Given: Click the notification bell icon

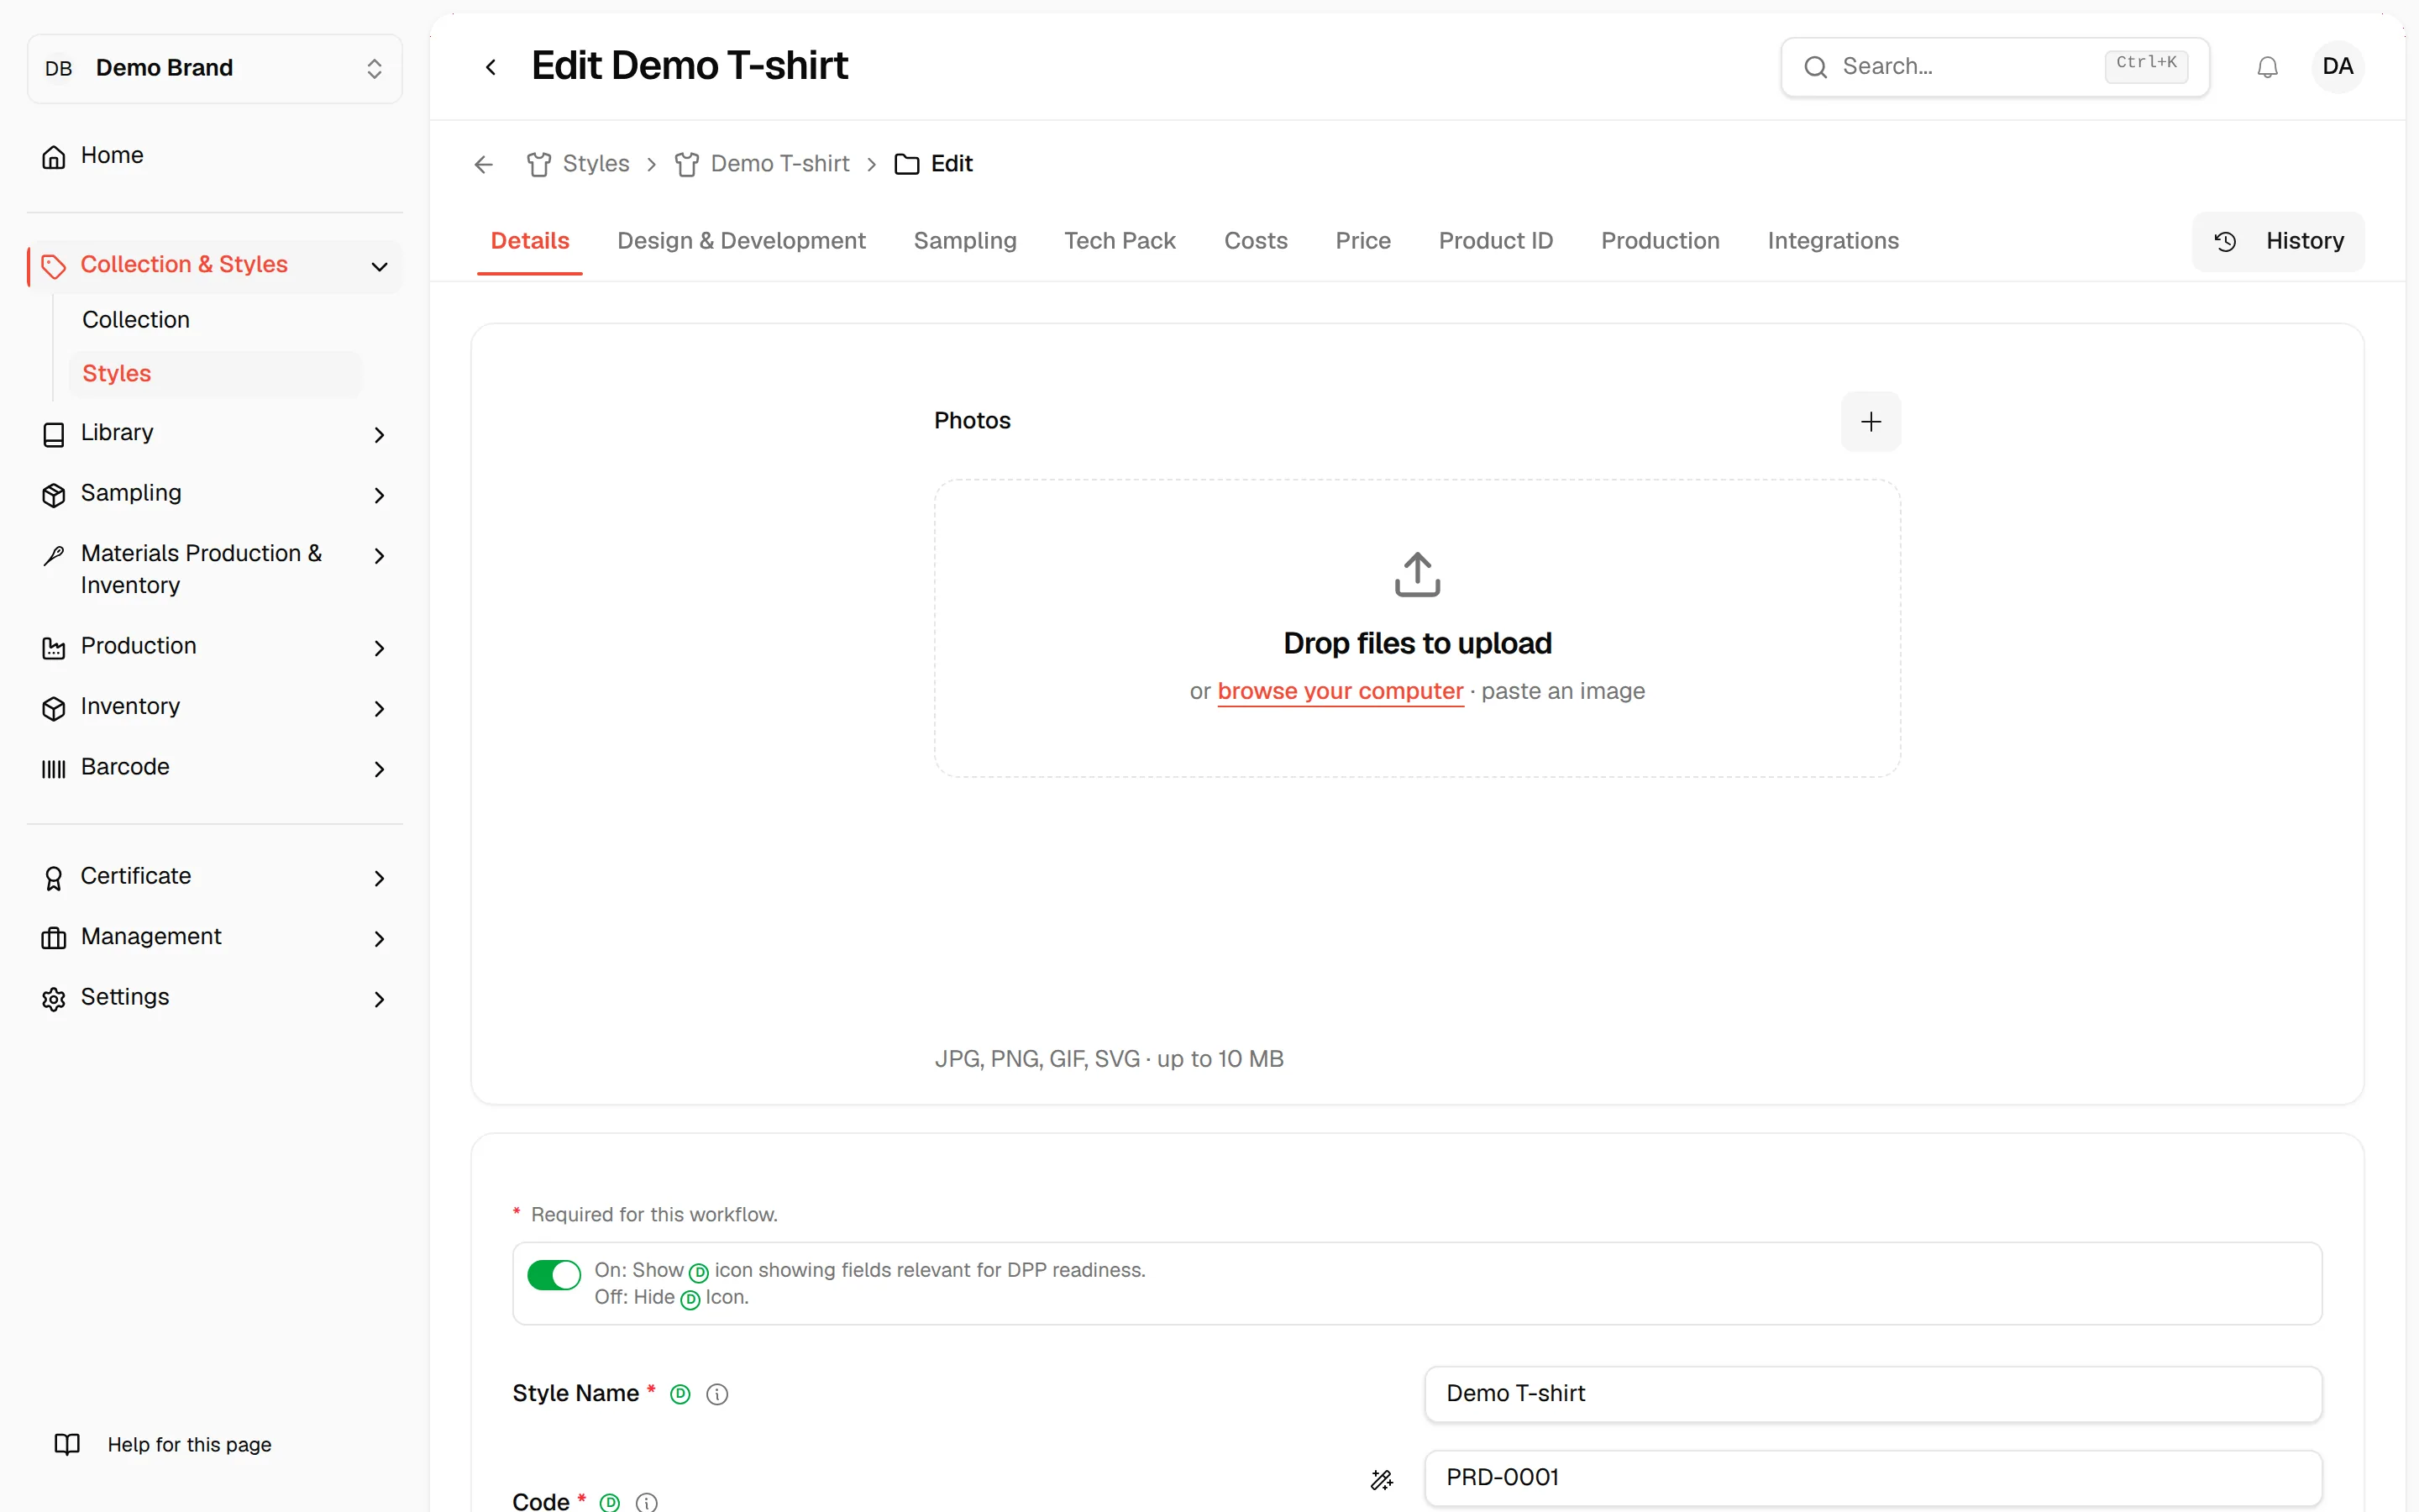Looking at the screenshot, I should pos(2267,67).
